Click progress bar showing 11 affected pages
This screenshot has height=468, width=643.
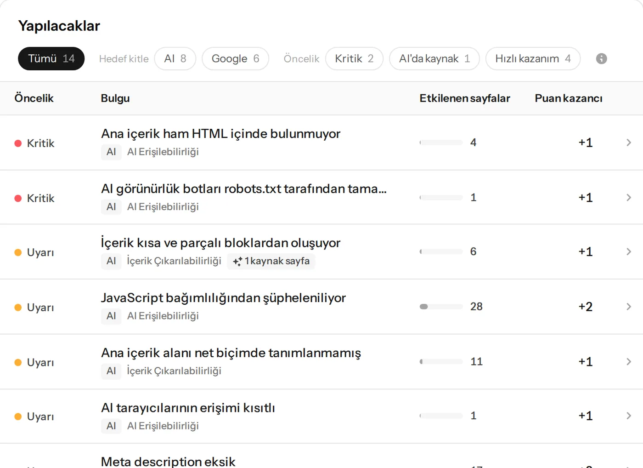pyautogui.click(x=441, y=362)
